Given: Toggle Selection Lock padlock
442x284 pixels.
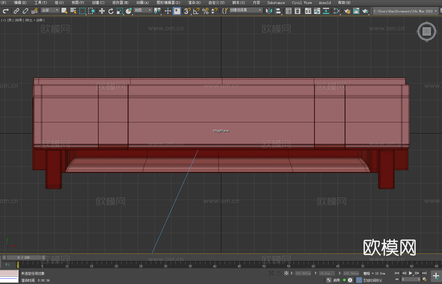Looking at the screenshot, I should coord(279,273).
